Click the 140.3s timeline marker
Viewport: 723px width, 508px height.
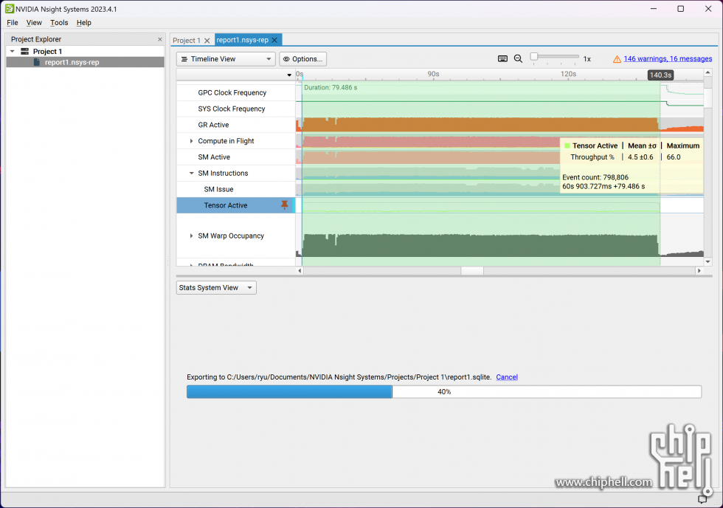660,75
